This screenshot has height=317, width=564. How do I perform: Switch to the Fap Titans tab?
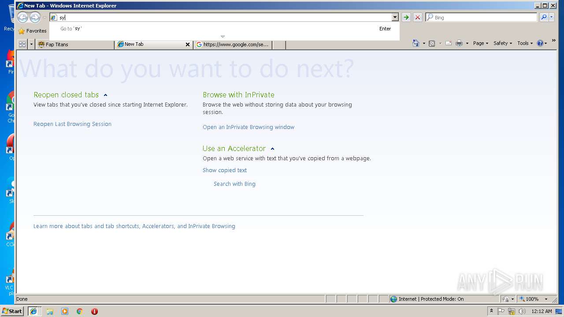click(75, 44)
